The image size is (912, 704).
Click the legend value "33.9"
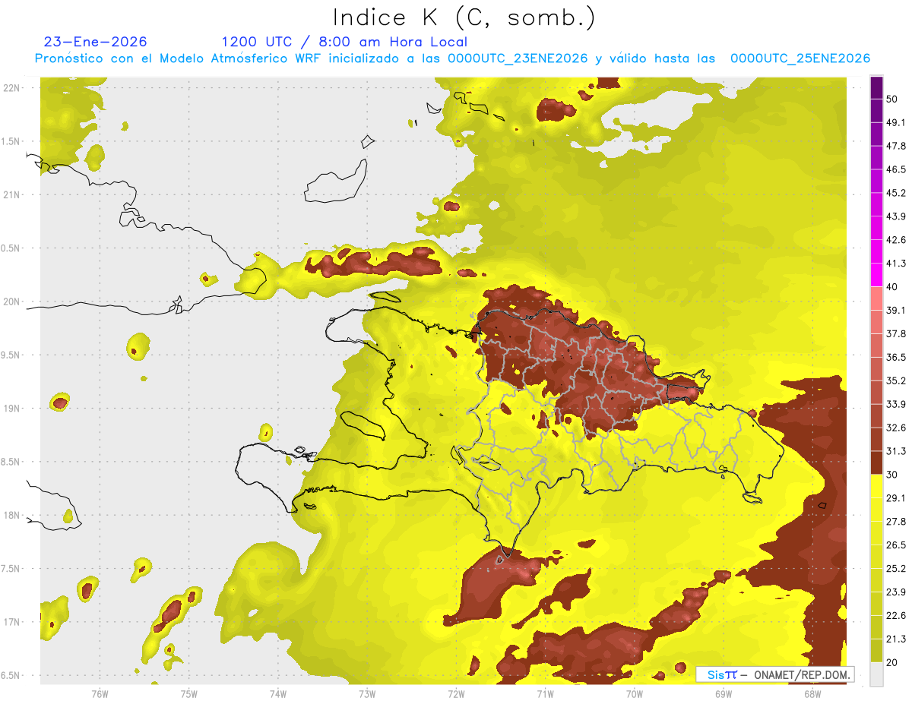[x=896, y=404]
